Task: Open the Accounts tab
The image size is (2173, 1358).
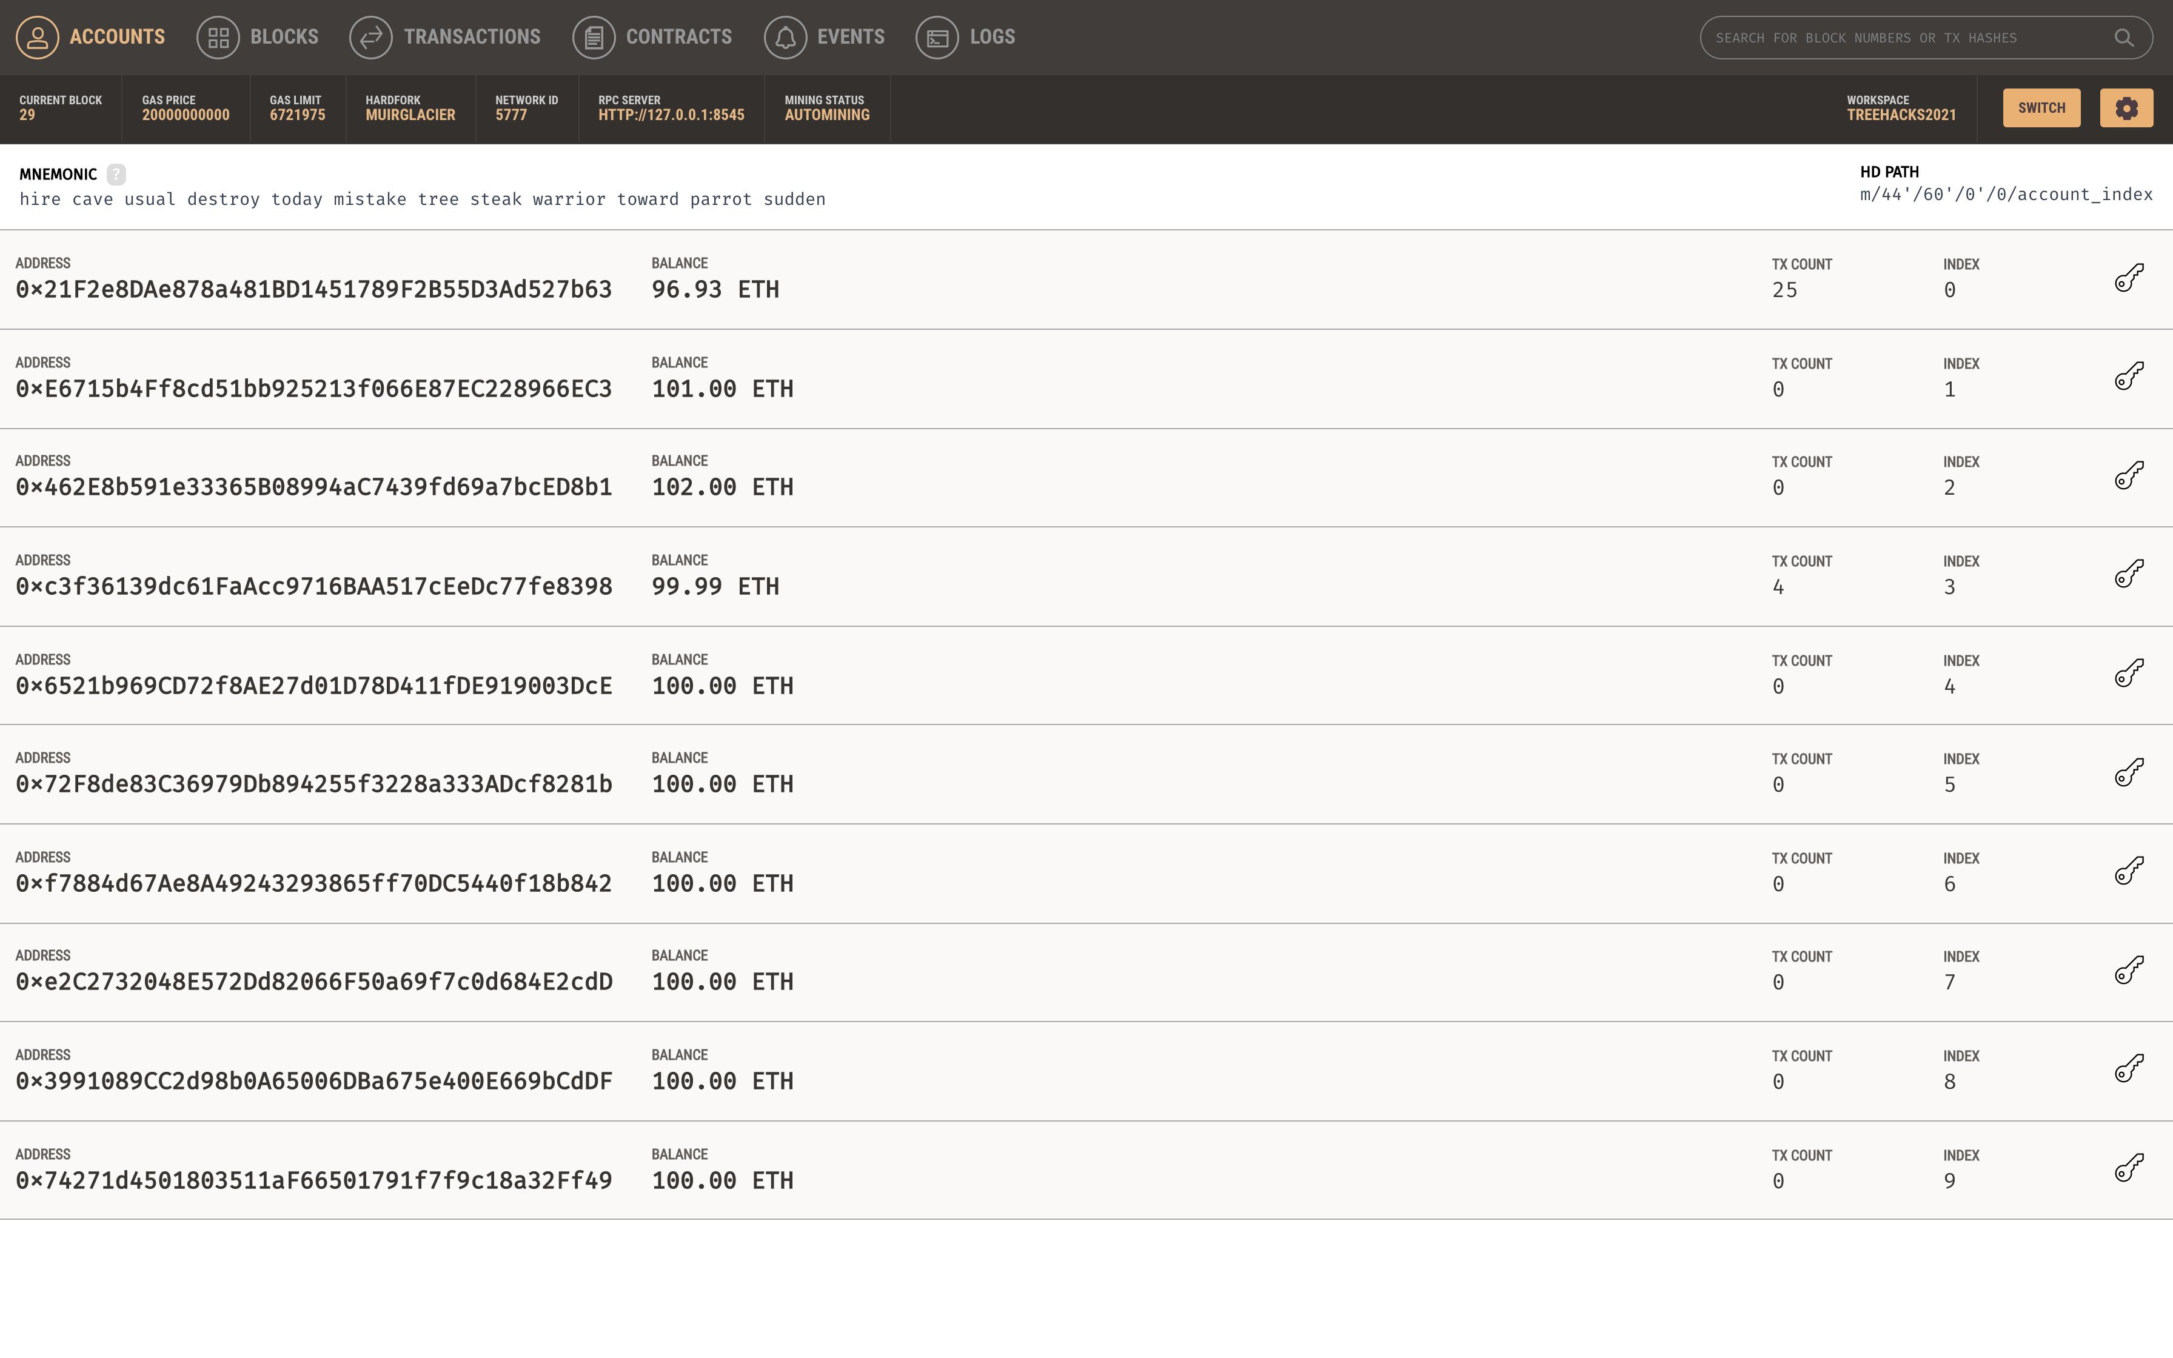Action: 91,37
